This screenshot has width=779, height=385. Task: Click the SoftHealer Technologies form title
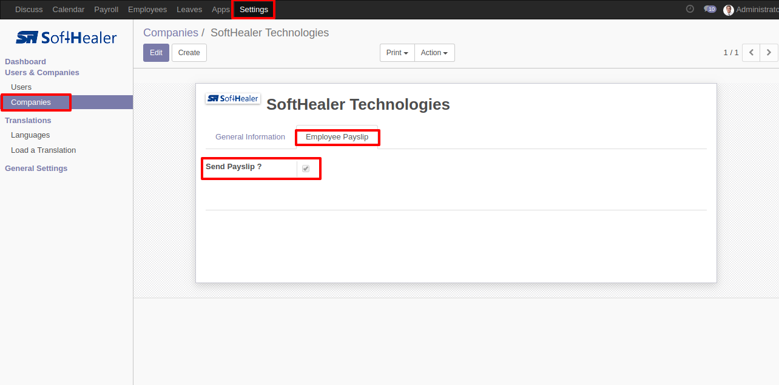pyautogui.click(x=358, y=104)
